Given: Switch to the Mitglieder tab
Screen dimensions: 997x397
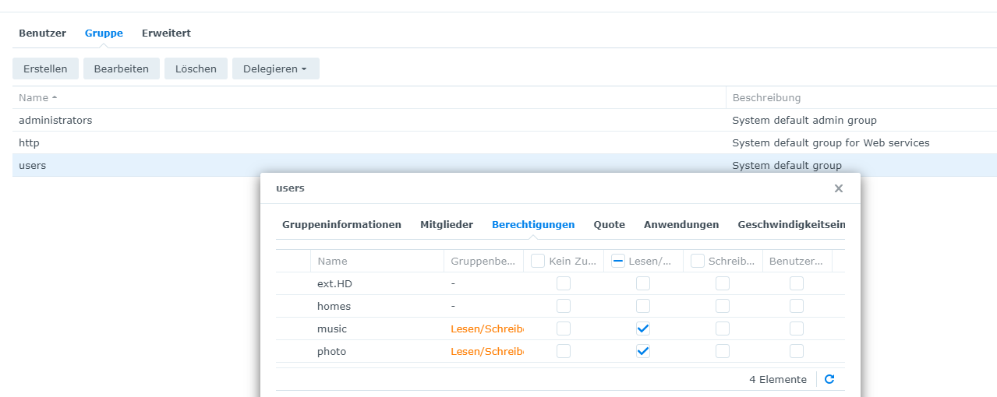Looking at the screenshot, I should point(447,224).
